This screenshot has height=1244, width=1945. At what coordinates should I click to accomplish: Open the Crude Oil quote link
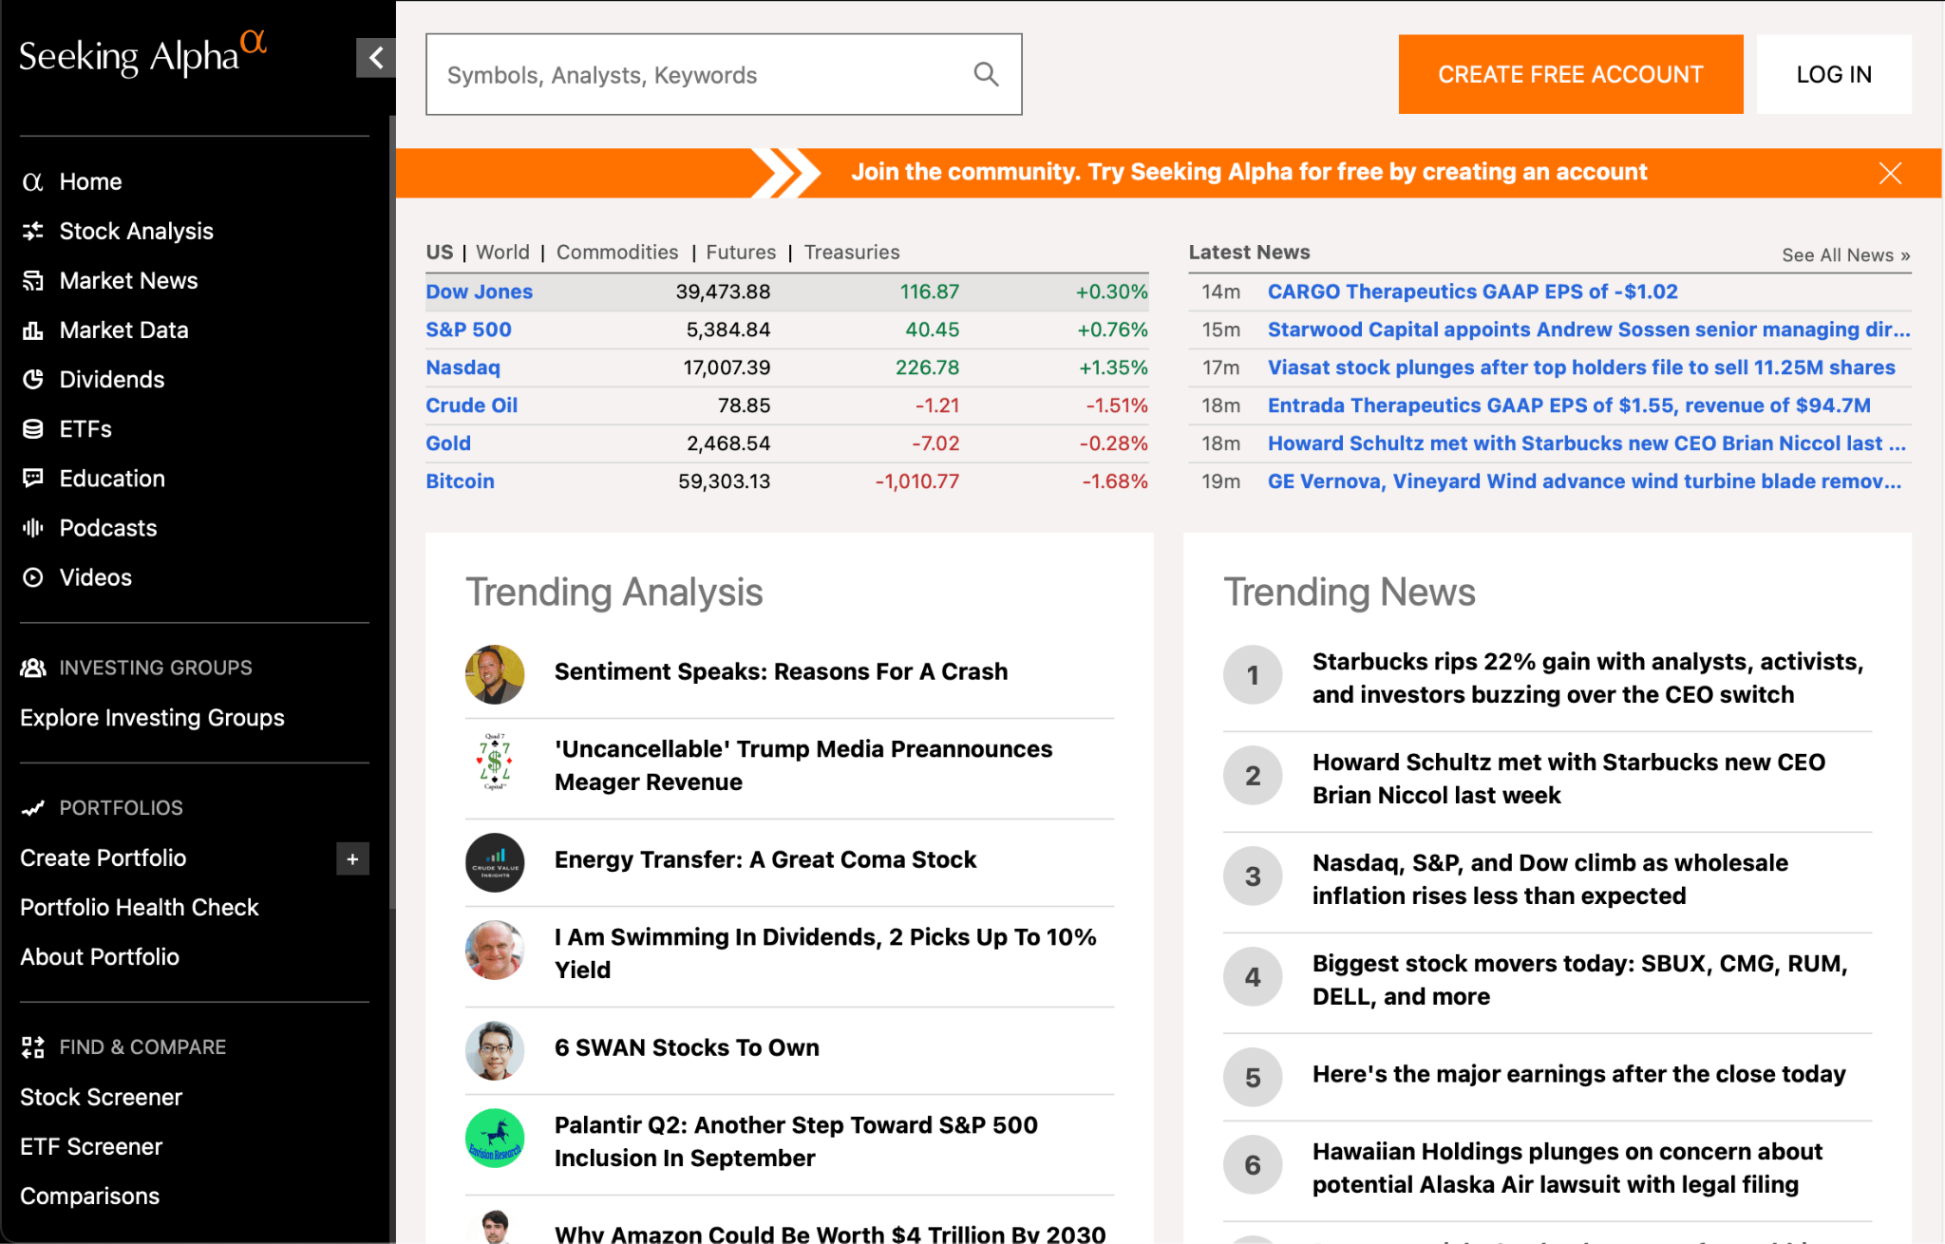coord(471,405)
